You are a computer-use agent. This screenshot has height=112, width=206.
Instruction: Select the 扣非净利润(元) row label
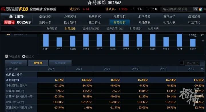pyautogui.click(x=15, y=91)
